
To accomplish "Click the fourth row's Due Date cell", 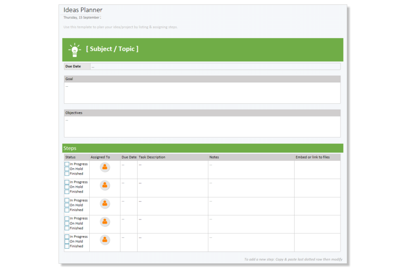I will click(129, 224).
